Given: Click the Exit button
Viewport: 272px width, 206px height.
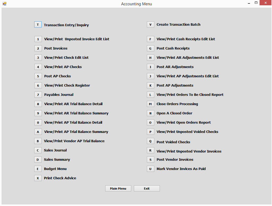Looking at the screenshot, I should point(147,188).
